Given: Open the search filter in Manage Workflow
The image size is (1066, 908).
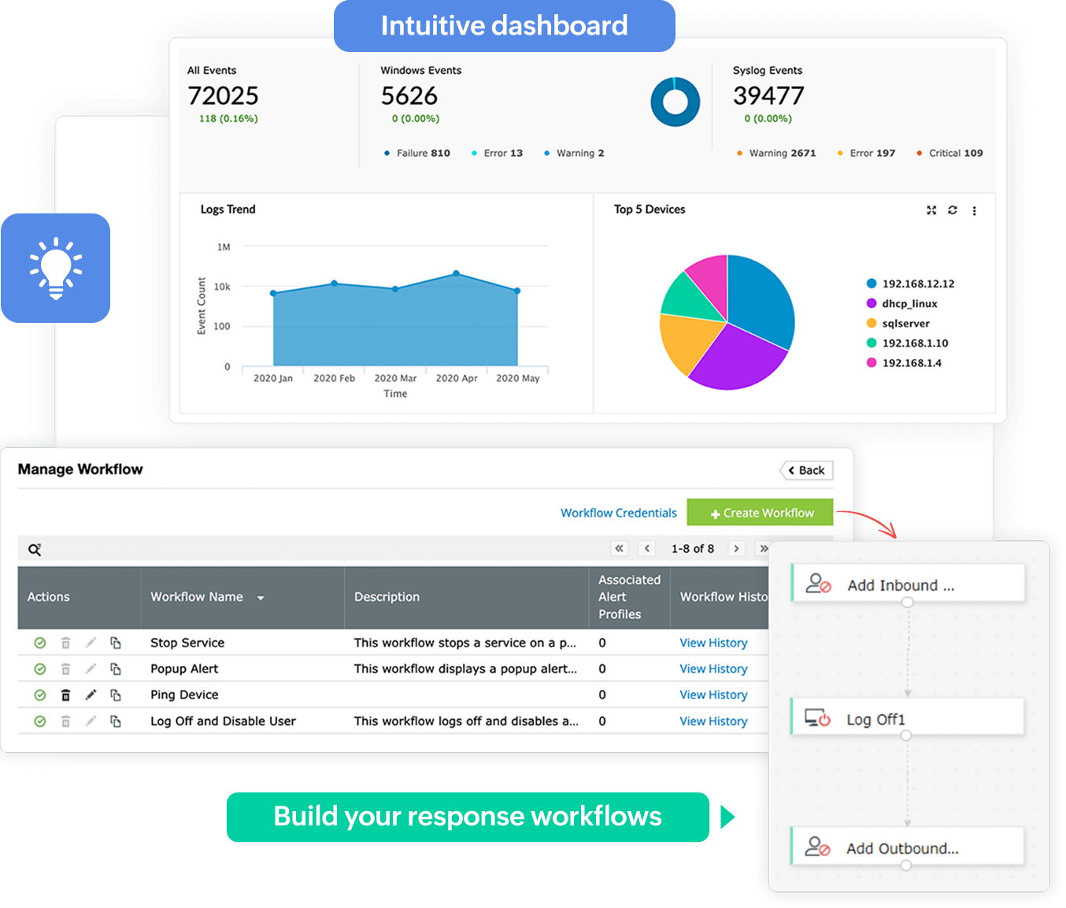Looking at the screenshot, I should tap(35, 549).
